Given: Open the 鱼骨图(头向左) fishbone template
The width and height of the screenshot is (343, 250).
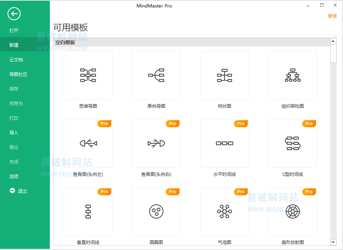Looking at the screenshot, I should (88, 143).
